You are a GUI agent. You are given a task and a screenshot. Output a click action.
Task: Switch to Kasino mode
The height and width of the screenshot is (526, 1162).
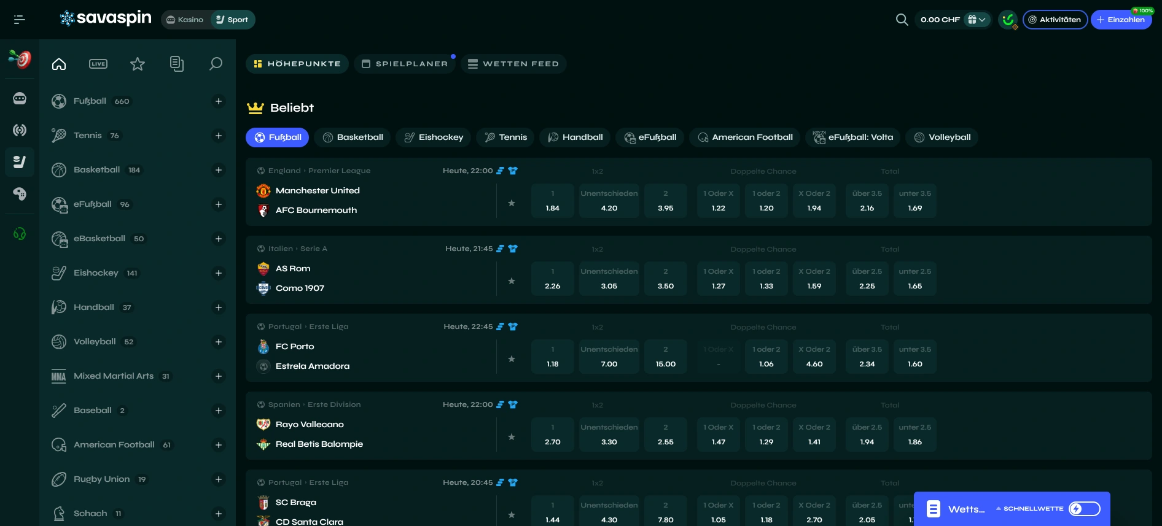coord(185,20)
